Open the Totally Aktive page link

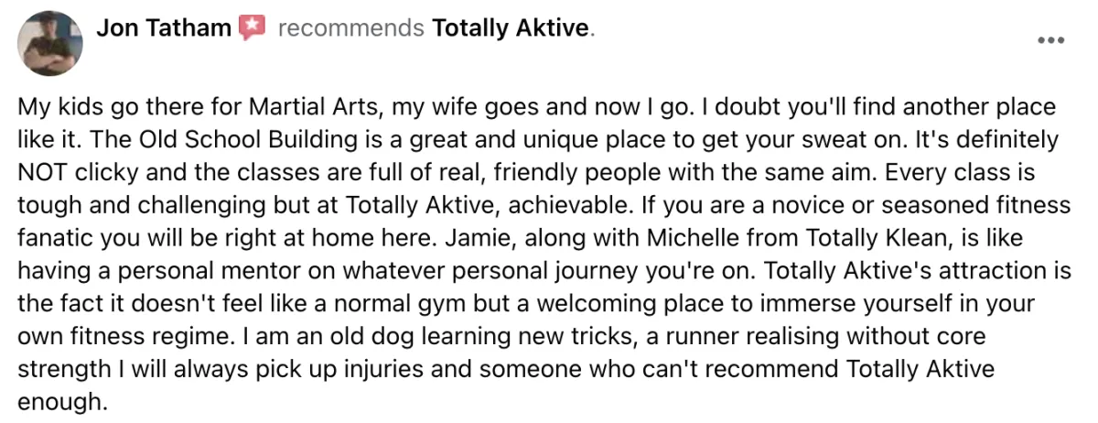coord(511,28)
